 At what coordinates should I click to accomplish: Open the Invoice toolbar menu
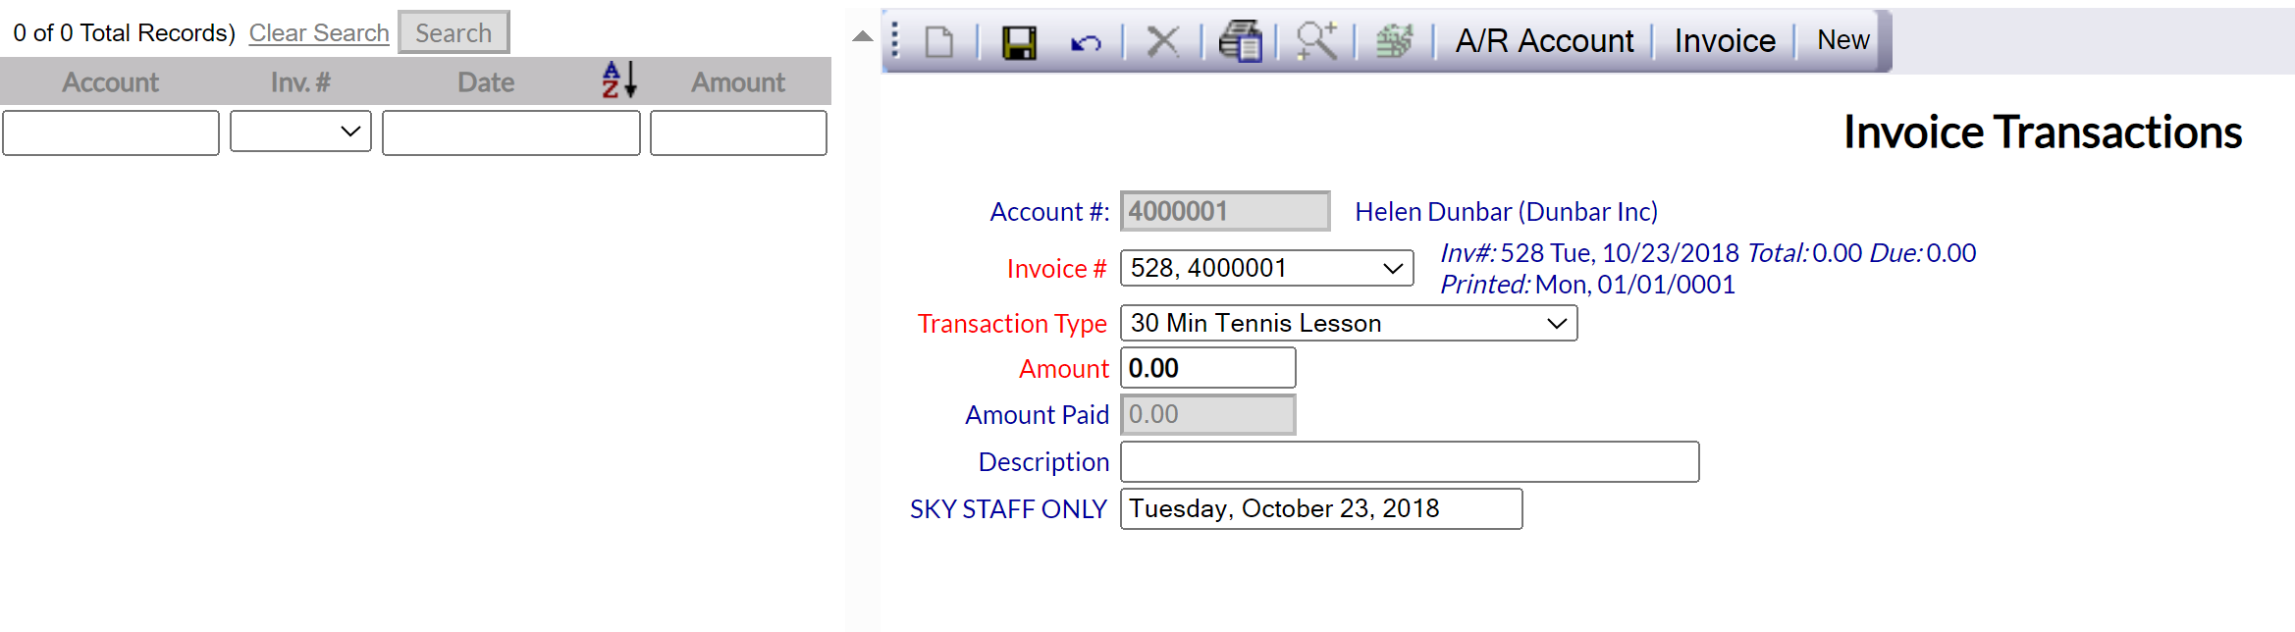1725,41
